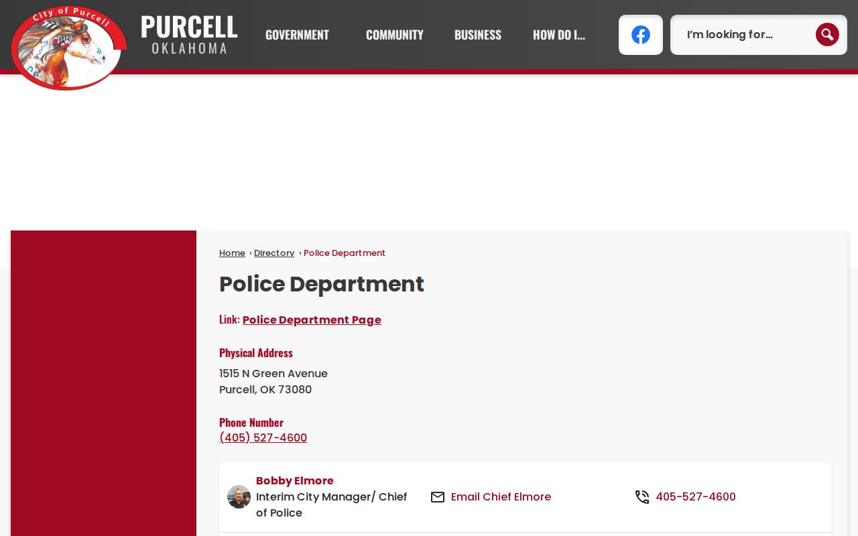Image resolution: width=858 pixels, height=536 pixels.
Task: Open Bobby Elmore's profile photo
Action: [x=239, y=497]
